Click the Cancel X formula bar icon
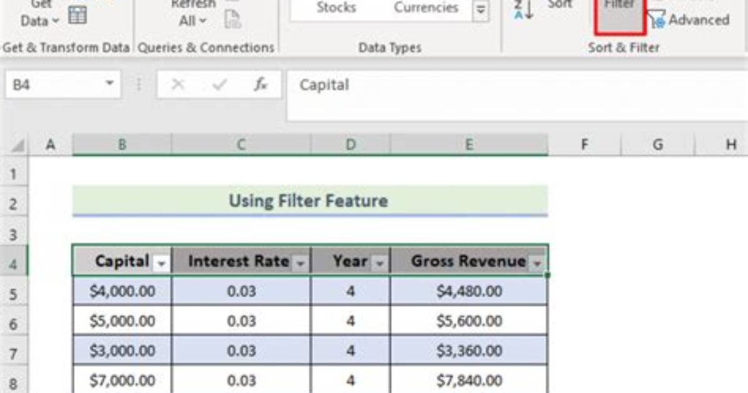 178,84
